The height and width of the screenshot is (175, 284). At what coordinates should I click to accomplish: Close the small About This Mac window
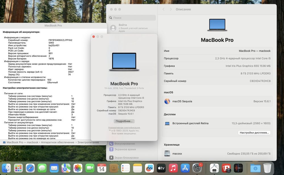[x=94, y=36]
